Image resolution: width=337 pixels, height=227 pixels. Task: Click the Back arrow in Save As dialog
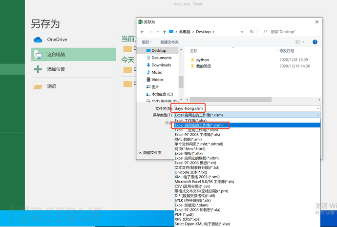coord(142,32)
